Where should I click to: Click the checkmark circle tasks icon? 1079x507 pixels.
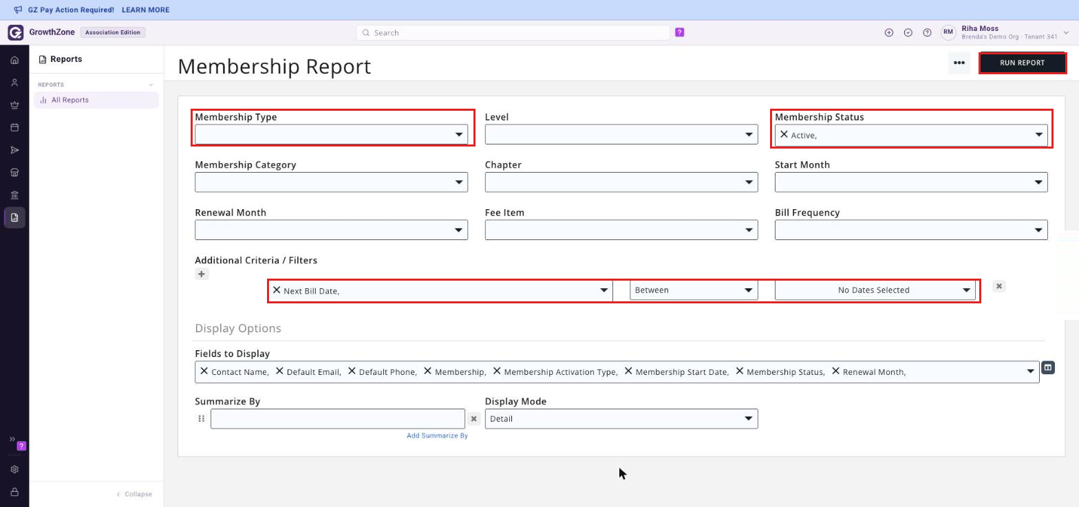pyautogui.click(x=908, y=32)
